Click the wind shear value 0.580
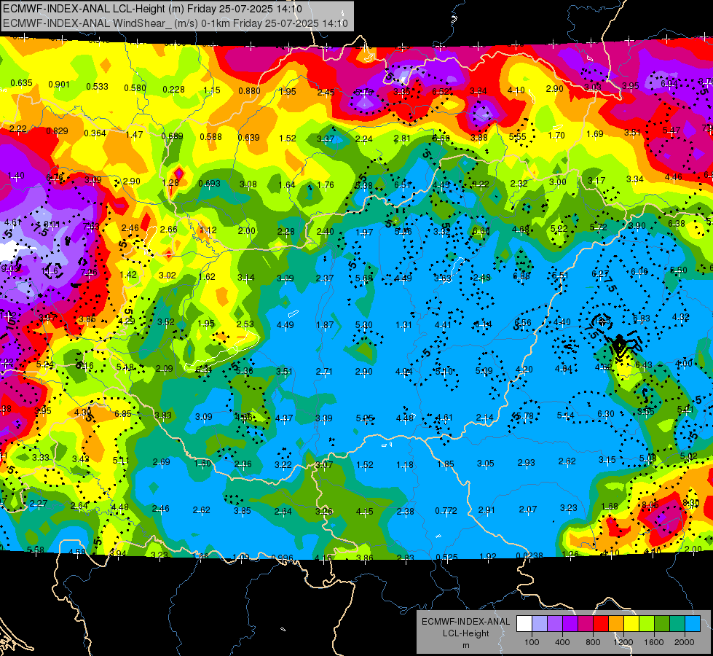This screenshot has width=713, height=656. point(135,88)
